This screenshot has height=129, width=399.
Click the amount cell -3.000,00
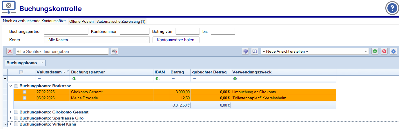click(180, 92)
